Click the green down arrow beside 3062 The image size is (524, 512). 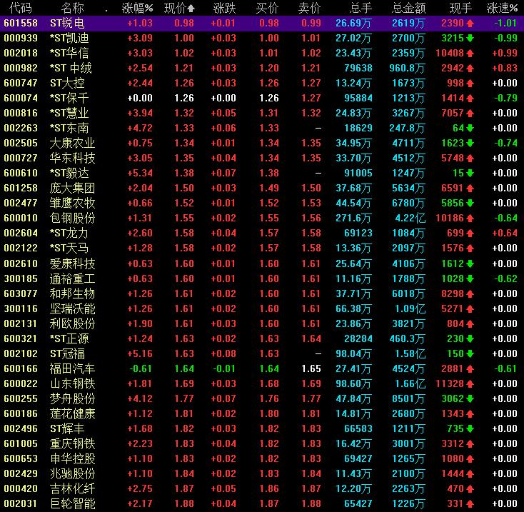[470, 399]
